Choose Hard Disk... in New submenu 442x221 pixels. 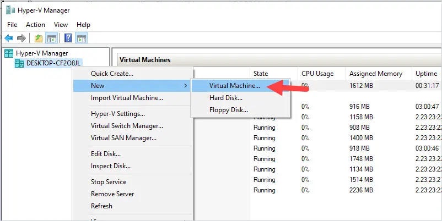[x=240, y=98]
